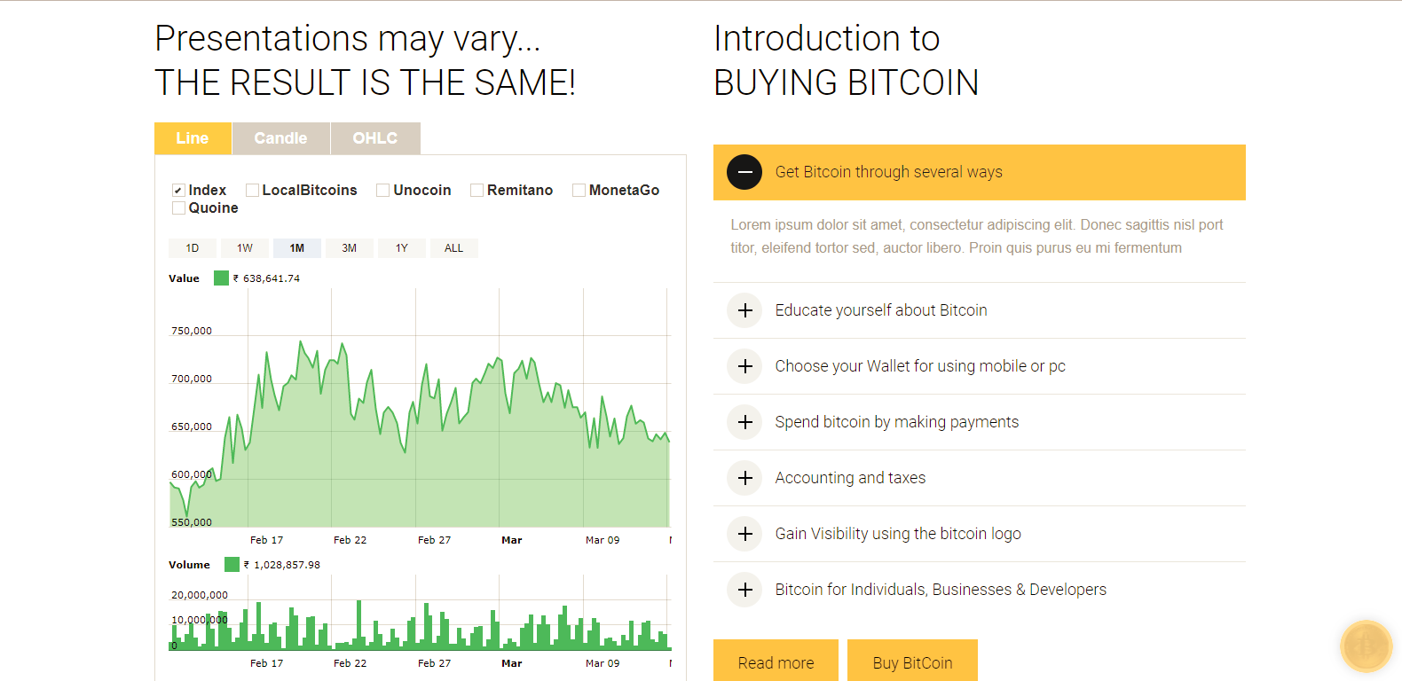Collapse the Get Bitcoin through several ways section

(744, 172)
